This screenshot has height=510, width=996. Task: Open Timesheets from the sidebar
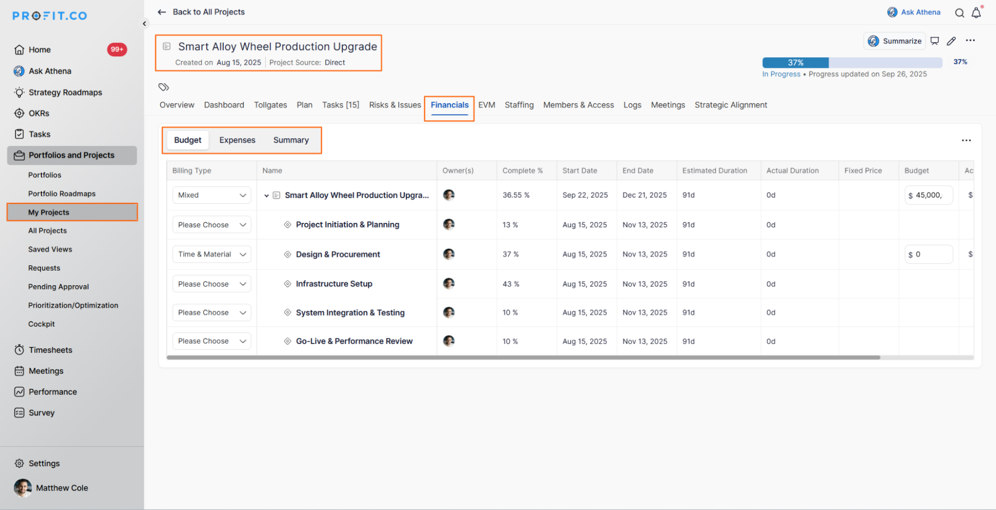(x=50, y=350)
